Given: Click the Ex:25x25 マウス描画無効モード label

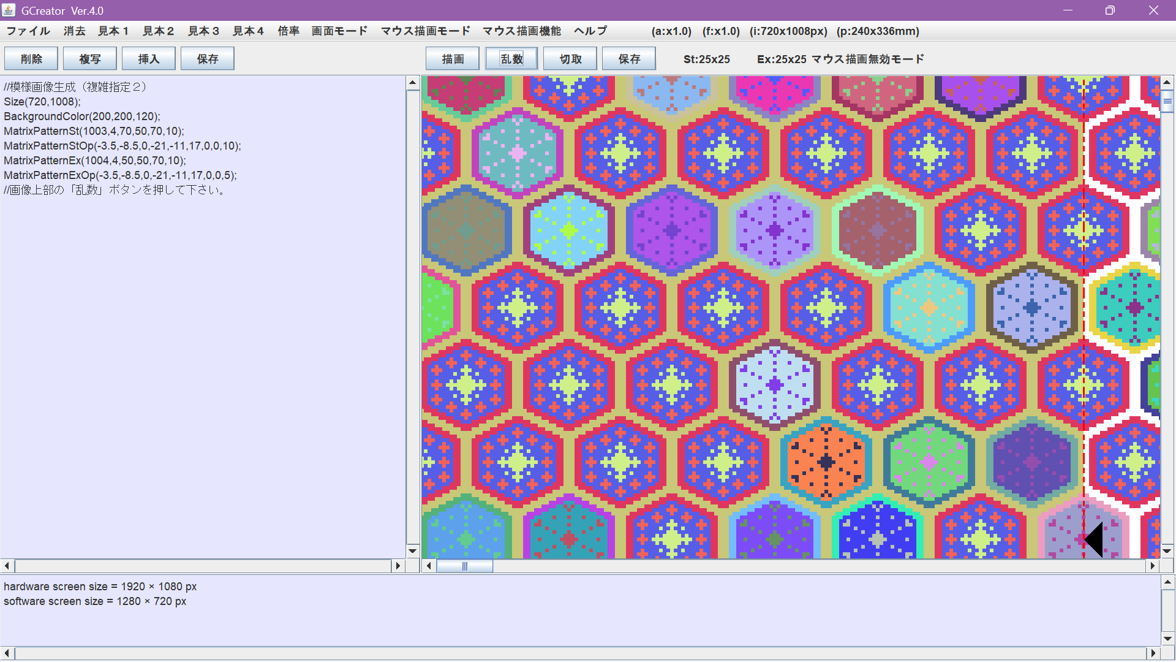Looking at the screenshot, I should click(840, 59).
